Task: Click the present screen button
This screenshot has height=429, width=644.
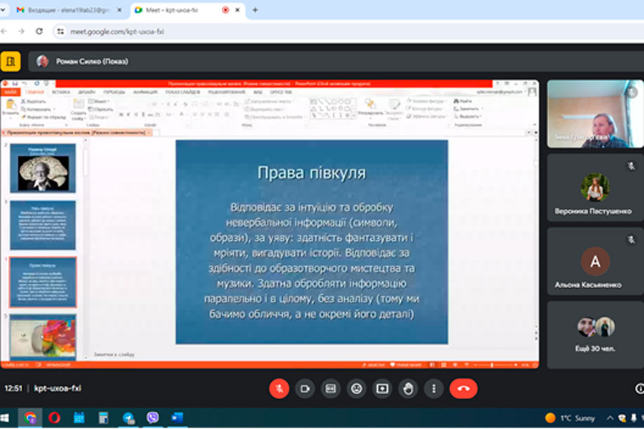Action: point(382,388)
